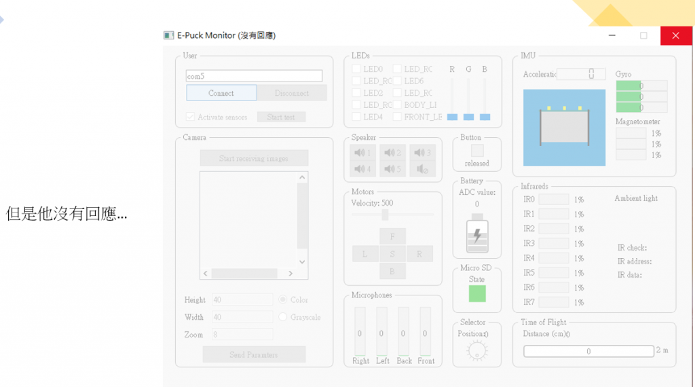
Task: Drive backward with the B motor button
Action: click(392, 272)
